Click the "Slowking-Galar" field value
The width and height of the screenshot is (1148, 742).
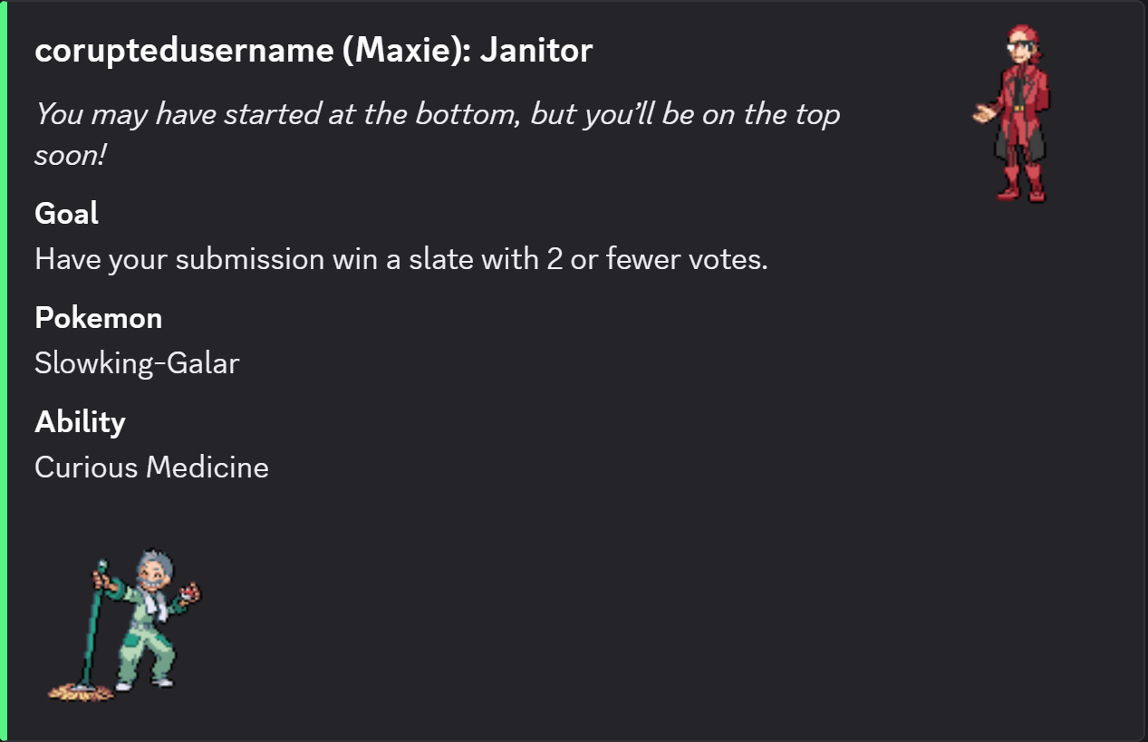point(137,363)
